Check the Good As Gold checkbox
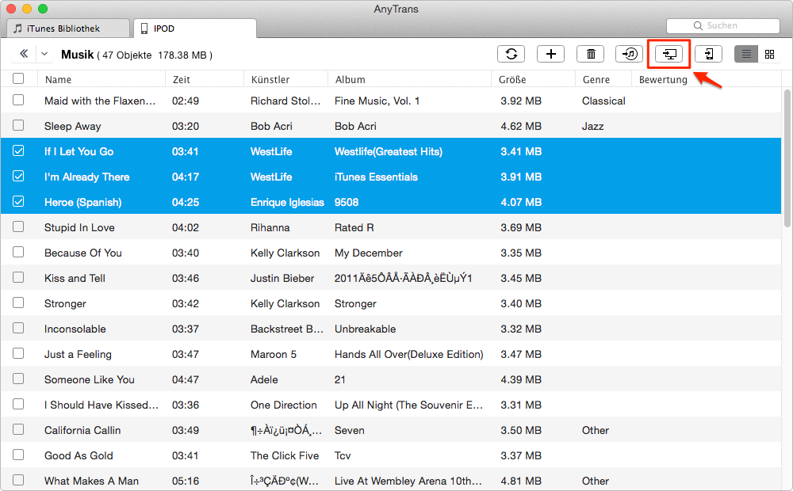This screenshot has height=491, width=793. (x=18, y=454)
